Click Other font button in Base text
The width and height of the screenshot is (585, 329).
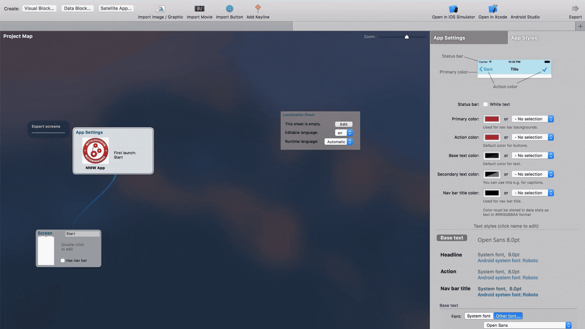coord(508,316)
